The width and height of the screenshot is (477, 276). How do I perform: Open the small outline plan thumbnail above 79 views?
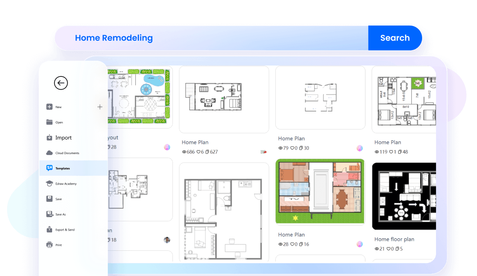click(320, 97)
